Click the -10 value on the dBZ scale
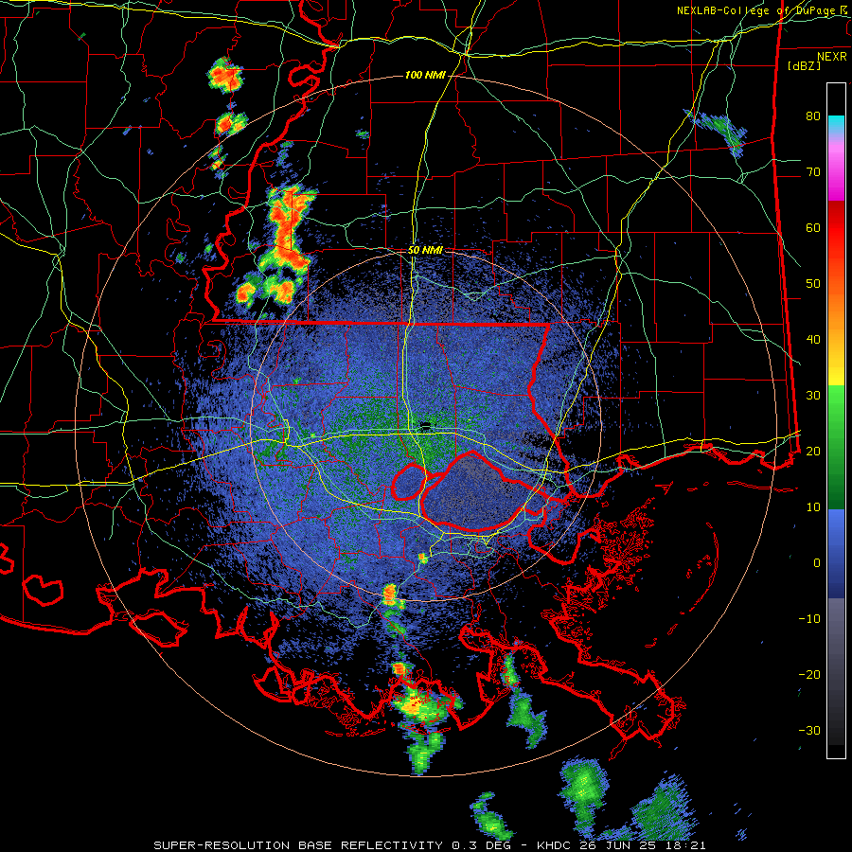 [809, 618]
